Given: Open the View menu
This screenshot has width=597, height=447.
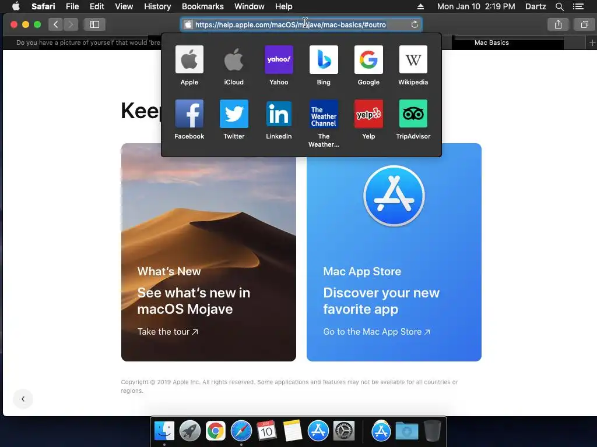Looking at the screenshot, I should tap(124, 6).
